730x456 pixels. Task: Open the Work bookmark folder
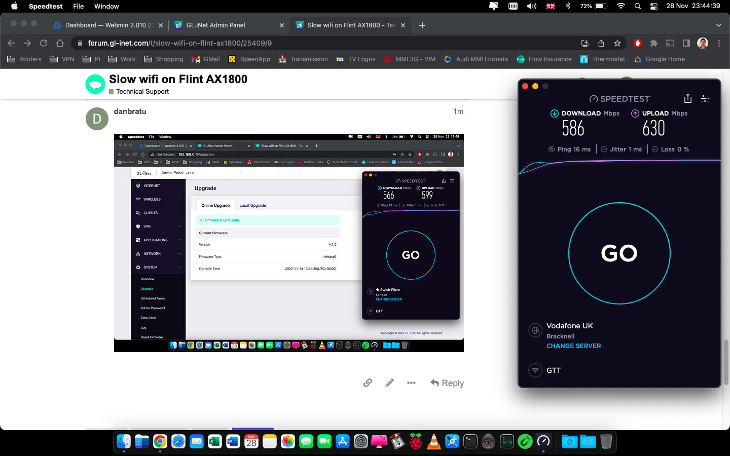click(x=122, y=59)
